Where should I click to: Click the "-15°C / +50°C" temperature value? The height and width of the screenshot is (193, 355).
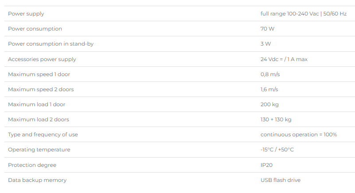click(277, 150)
